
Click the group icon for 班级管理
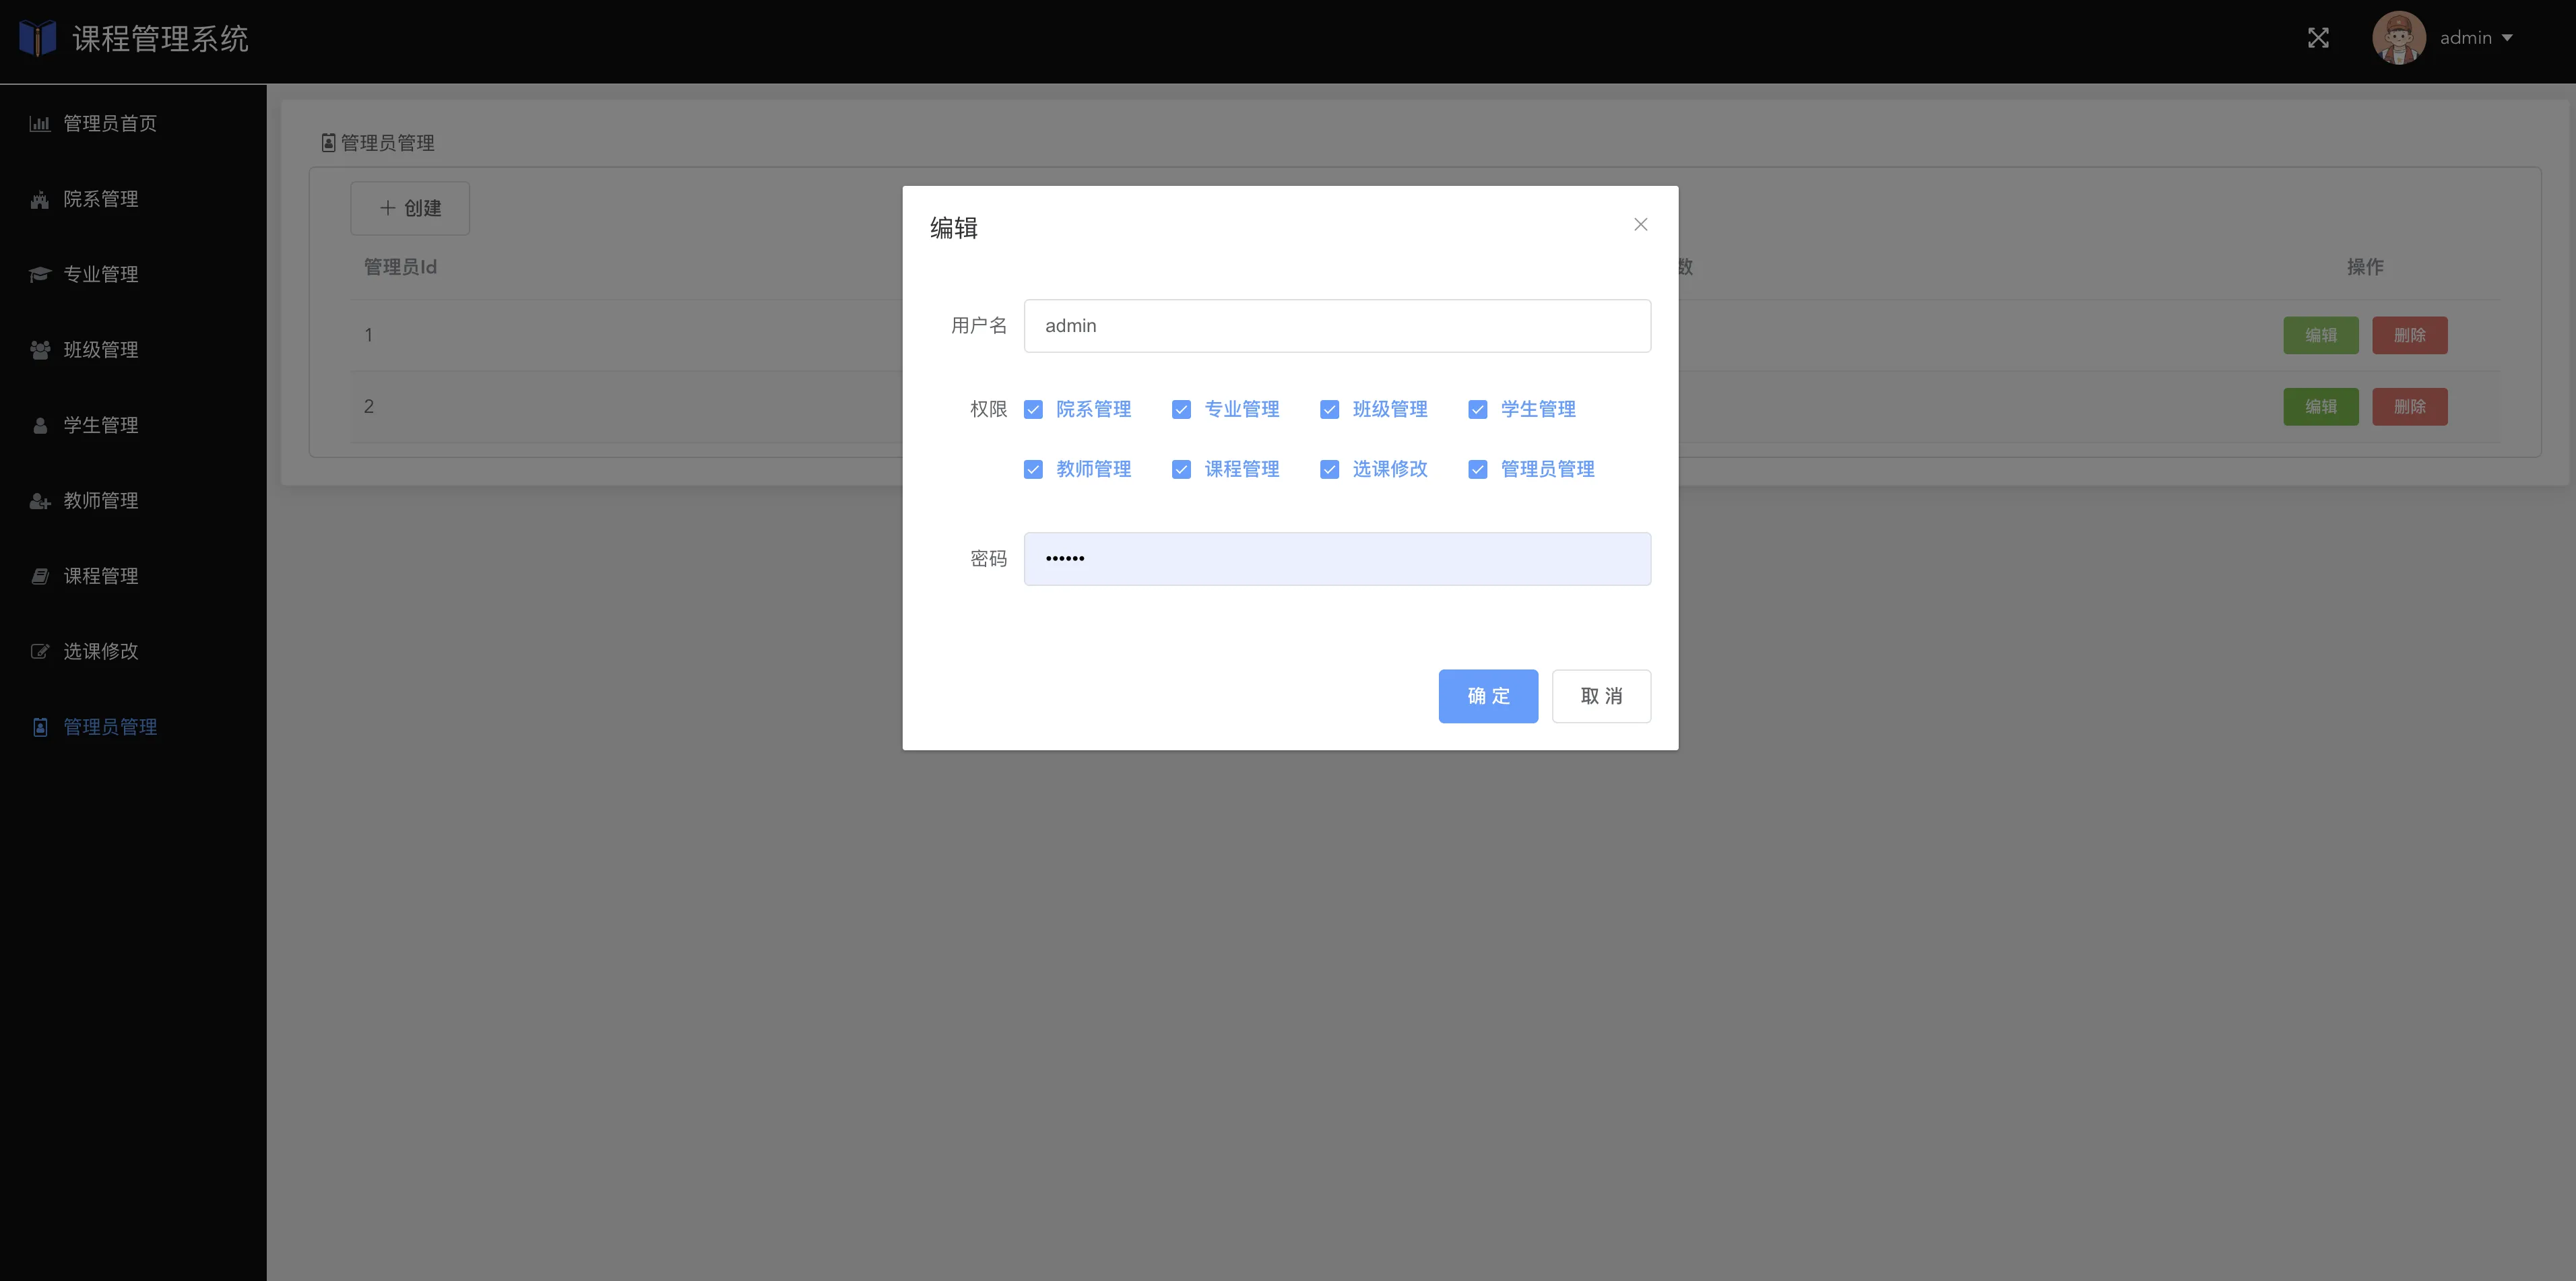[40, 350]
